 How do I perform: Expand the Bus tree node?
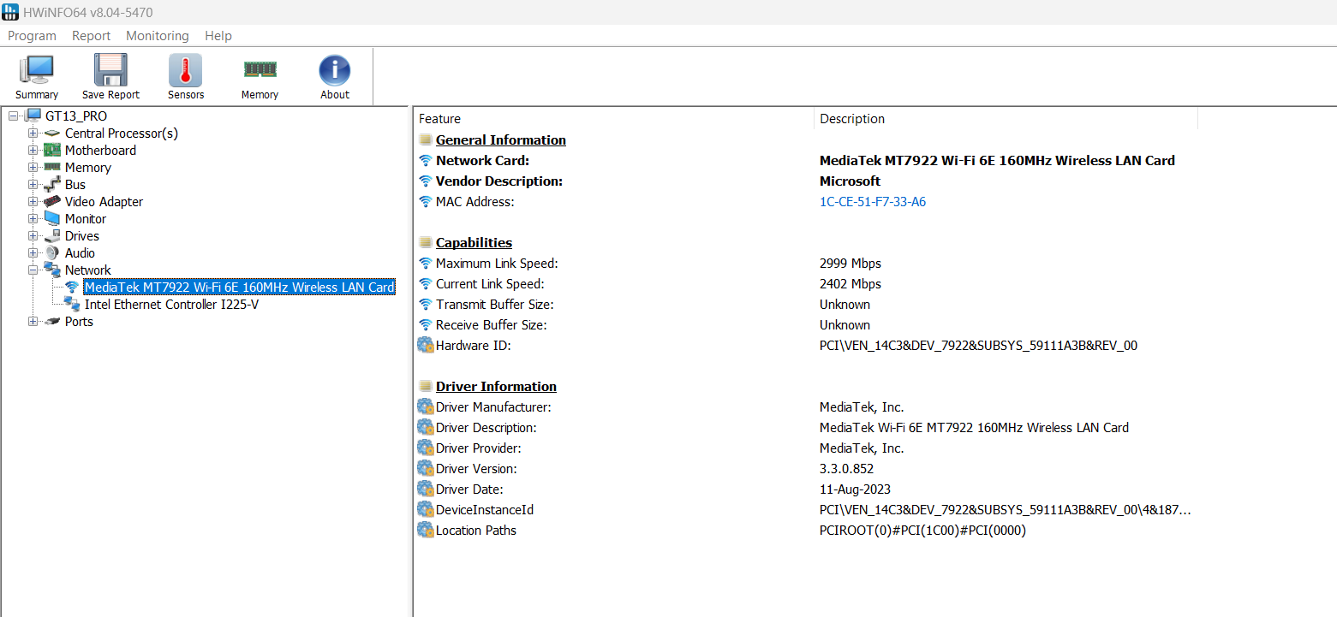tap(33, 184)
